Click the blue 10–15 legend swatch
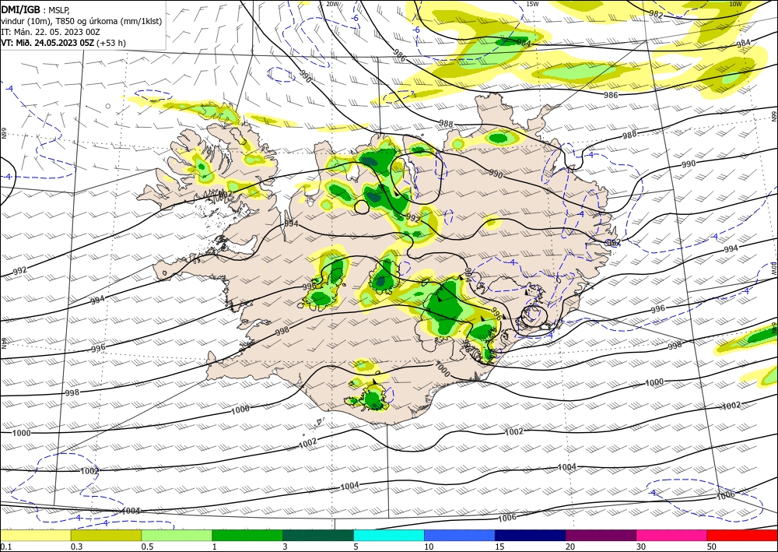Screen dimensions: 778x552 [x=460, y=535]
